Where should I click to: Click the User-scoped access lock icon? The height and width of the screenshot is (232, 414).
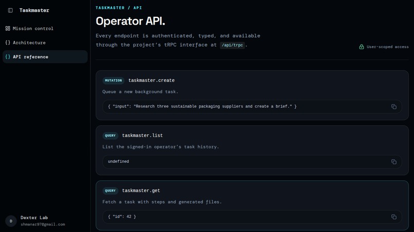point(362,47)
